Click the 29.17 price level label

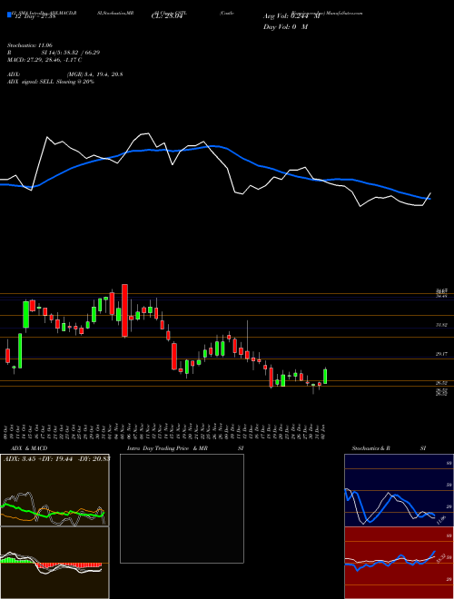442,354
